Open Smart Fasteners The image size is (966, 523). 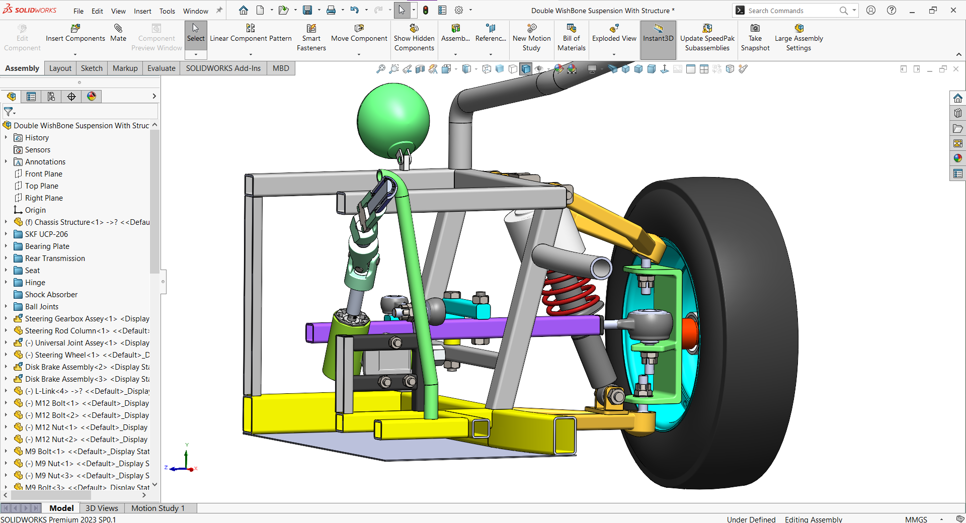click(311, 38)
